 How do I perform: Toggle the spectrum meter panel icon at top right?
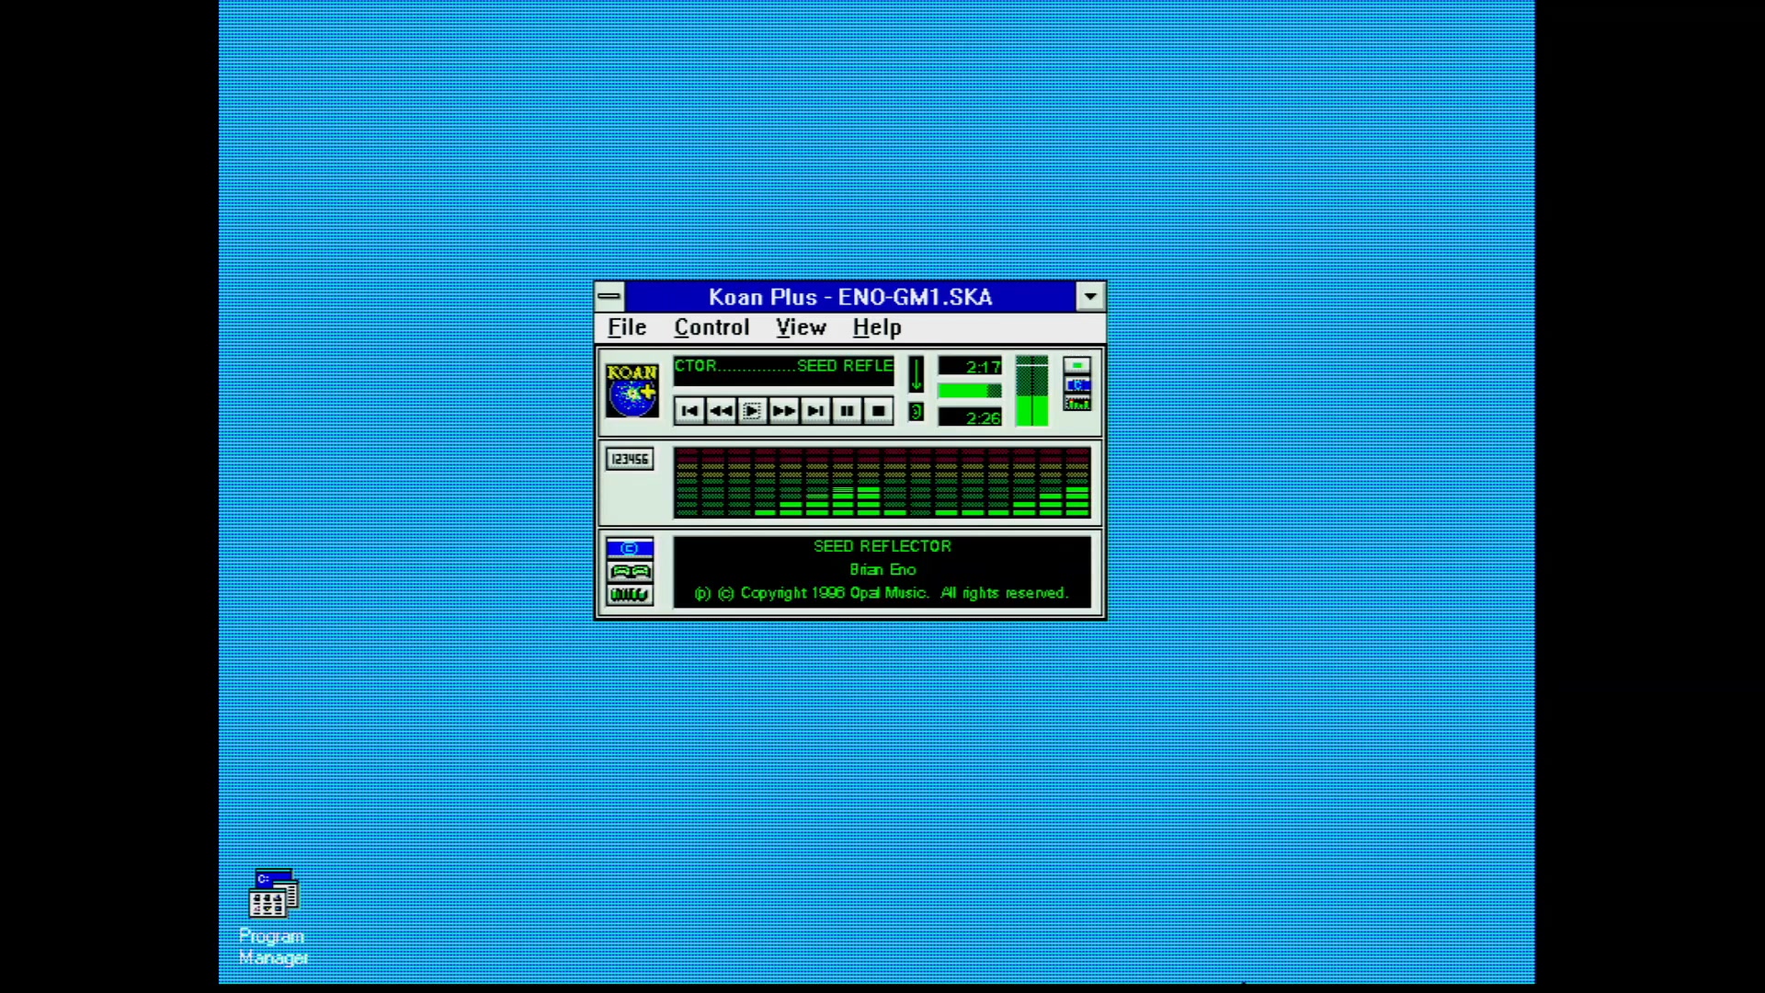(x=1077, y=403)
